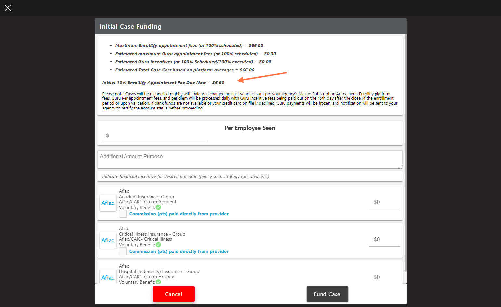Click 'Estimated maximum Guru appointment fees' line

[196, 54]
